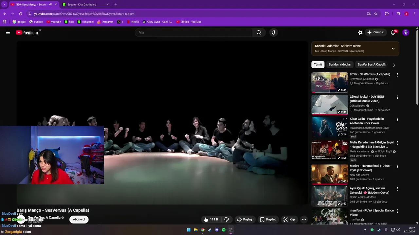
Task: Open the OBS app on the taskbar
Action: 231,230
